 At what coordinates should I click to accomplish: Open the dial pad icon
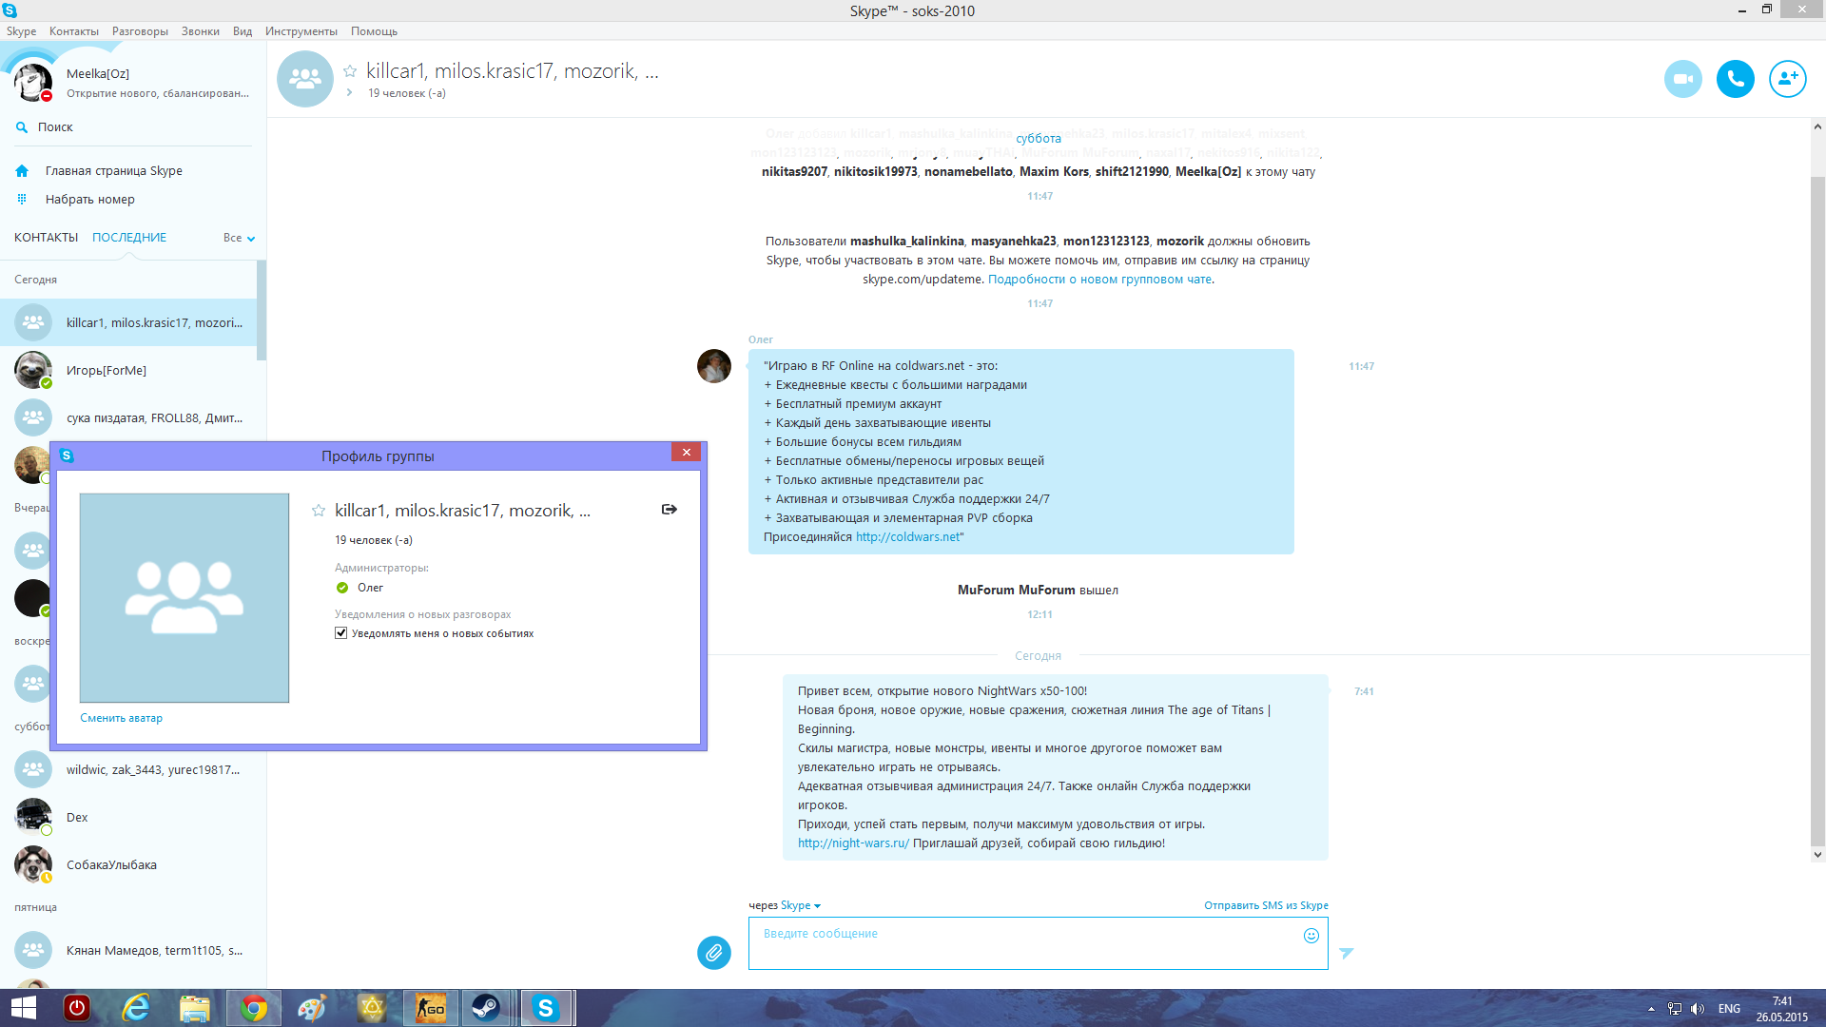pos(22,199)
